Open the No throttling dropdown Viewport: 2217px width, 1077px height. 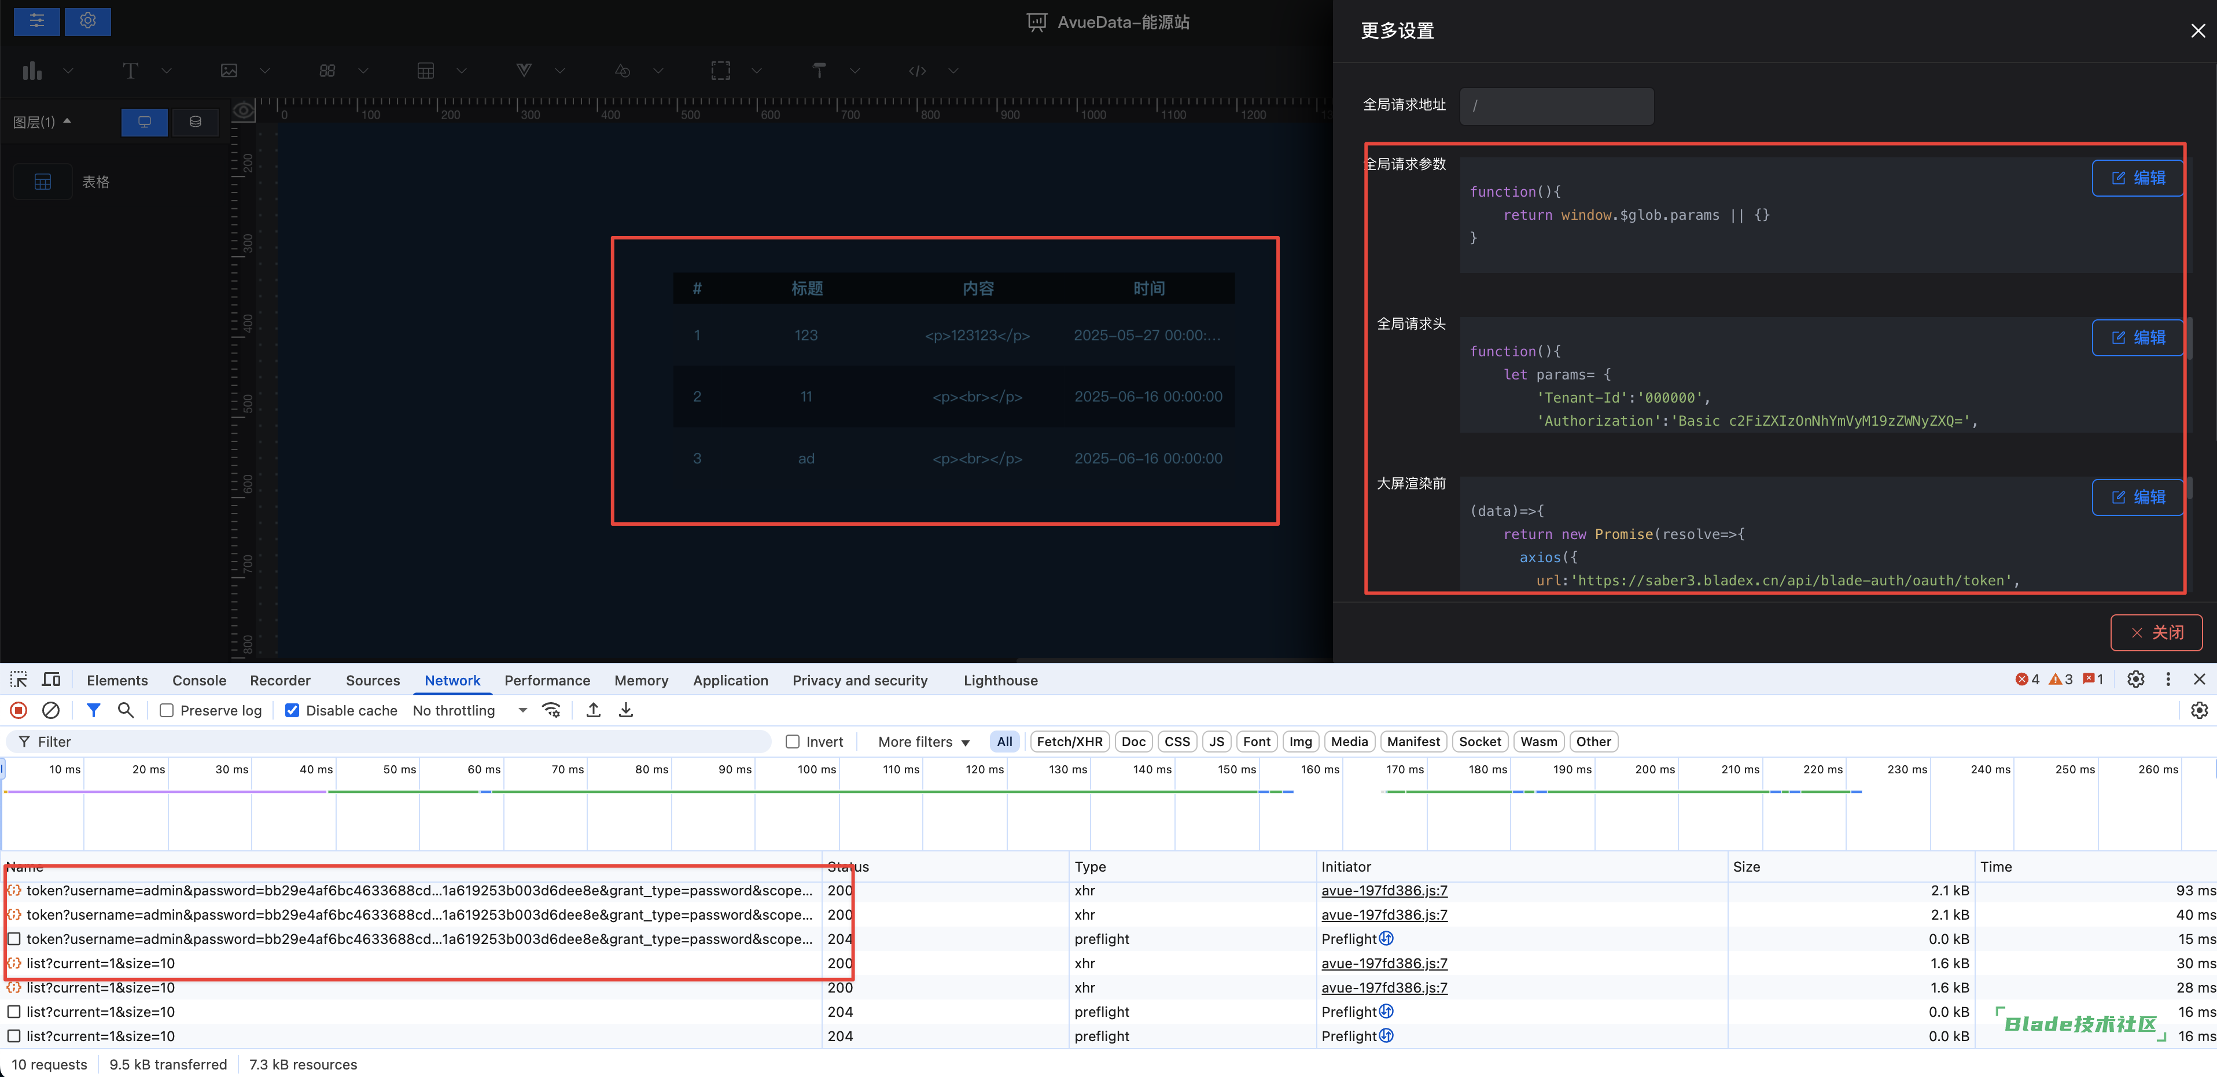click(x=470, y=710)
